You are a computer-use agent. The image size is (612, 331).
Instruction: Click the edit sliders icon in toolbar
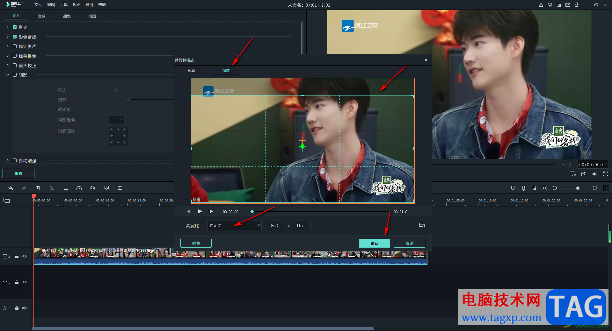point(120,188)
